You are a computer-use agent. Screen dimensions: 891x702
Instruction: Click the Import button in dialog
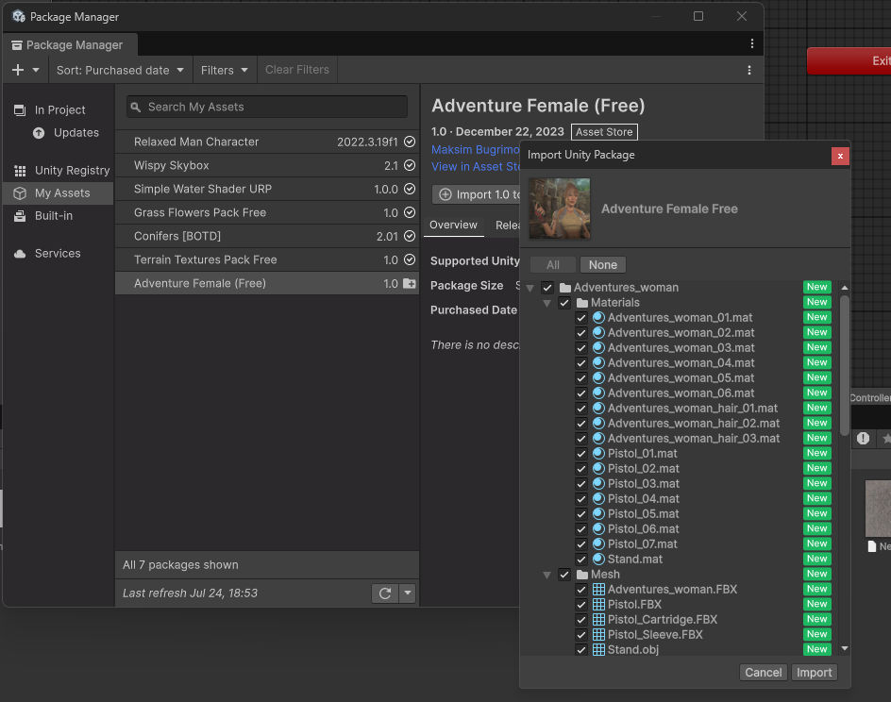pyautogui.click(x=814, y=673)
